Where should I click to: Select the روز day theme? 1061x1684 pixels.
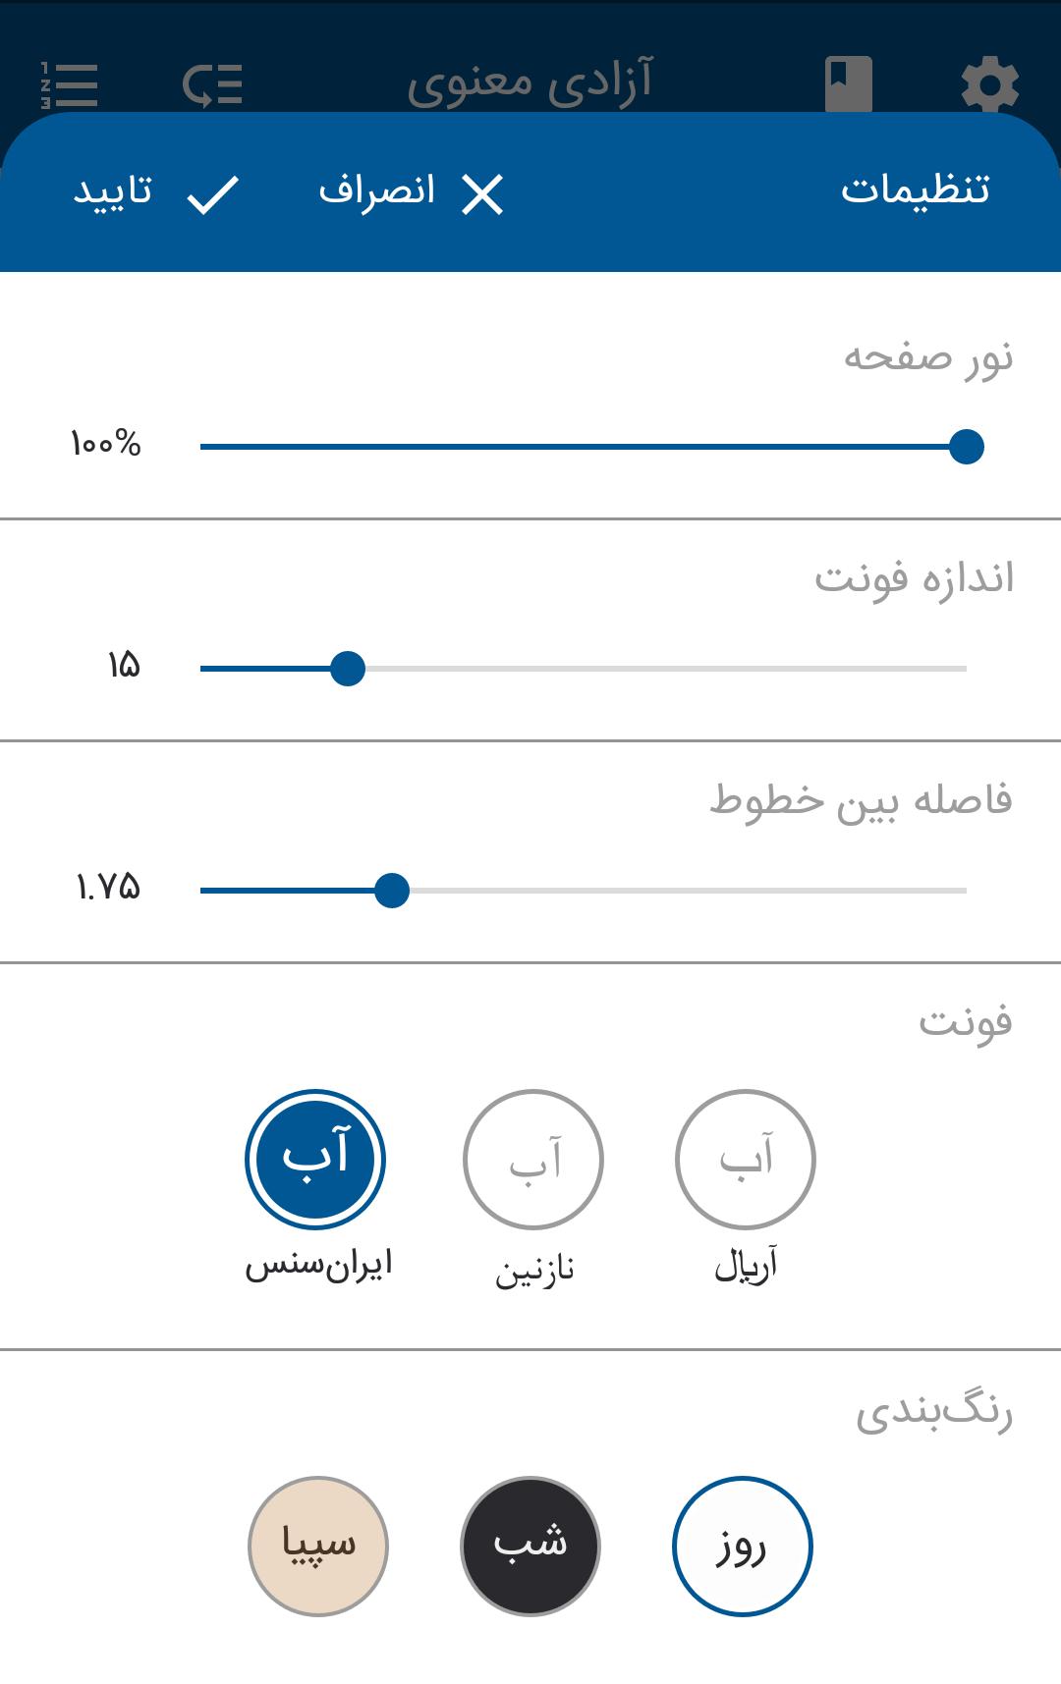coord(743,1547)
